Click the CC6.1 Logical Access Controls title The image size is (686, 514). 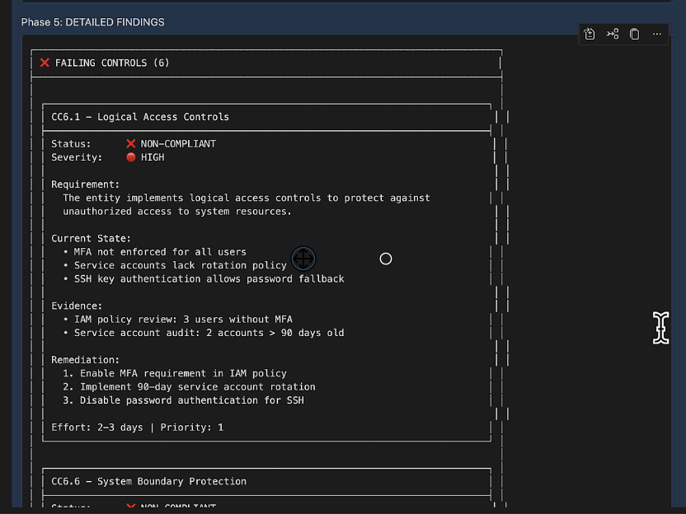click(140, 117)
